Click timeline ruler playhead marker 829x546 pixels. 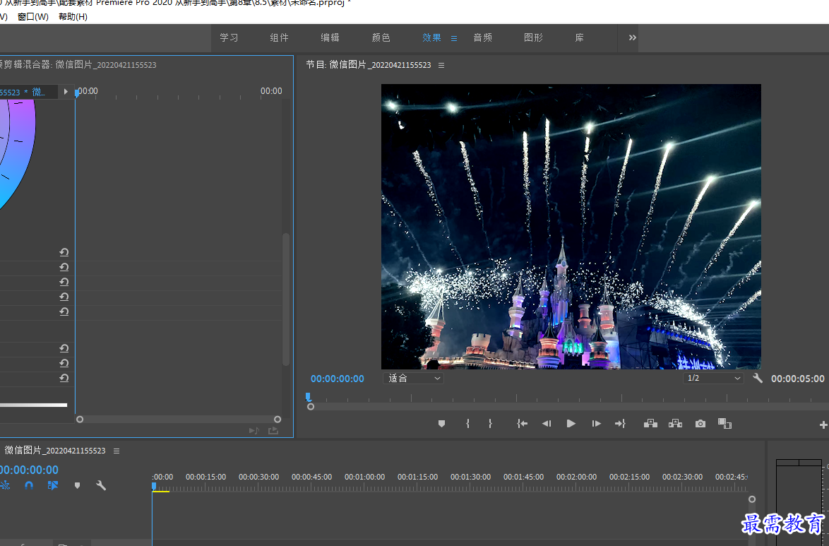point(154,486)
